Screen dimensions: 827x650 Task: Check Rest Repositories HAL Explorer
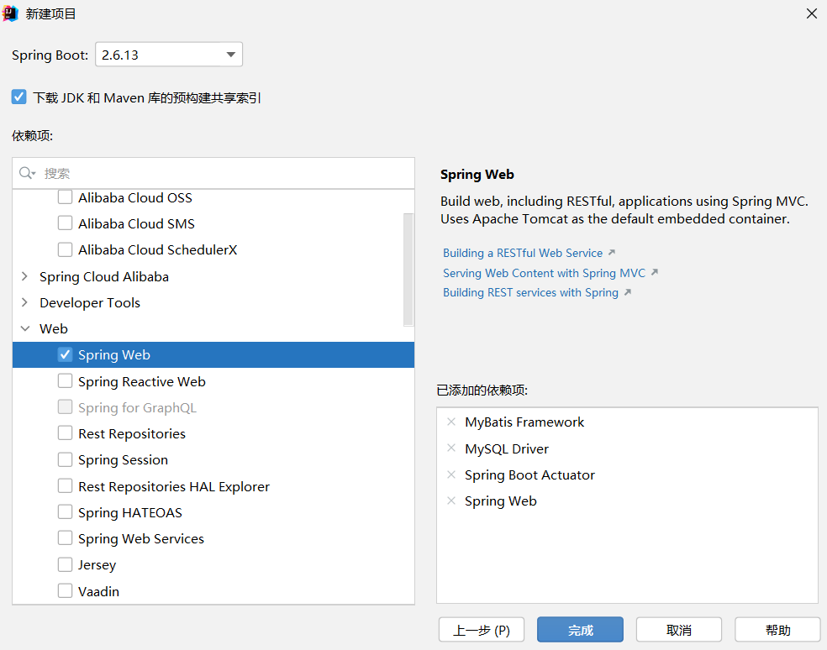point(65,486)
